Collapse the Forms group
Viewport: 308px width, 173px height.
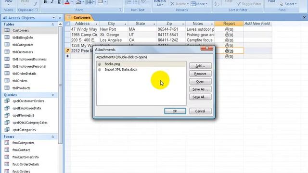(x=52, y=136)
